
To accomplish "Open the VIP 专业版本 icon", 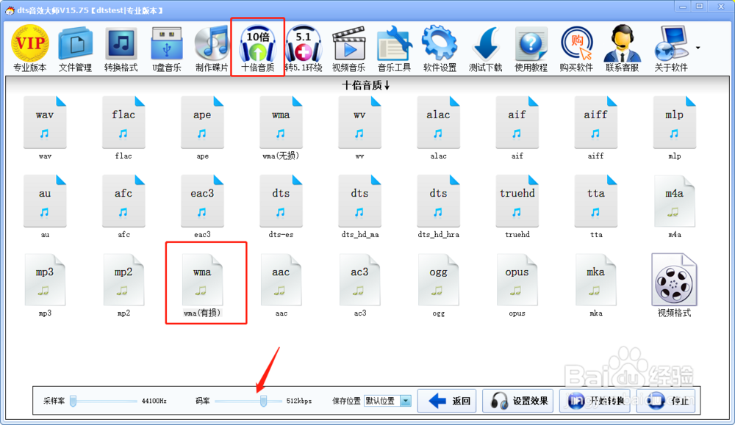I will pos(30,48).
